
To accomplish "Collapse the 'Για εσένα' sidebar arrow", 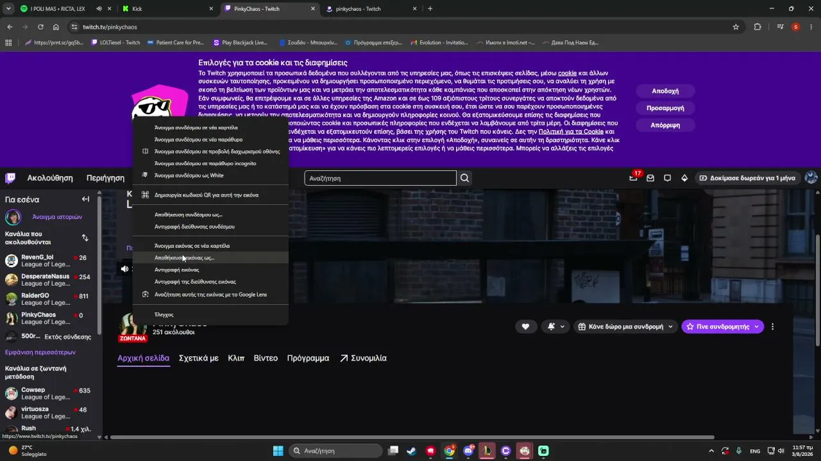I will pos(85,199).
